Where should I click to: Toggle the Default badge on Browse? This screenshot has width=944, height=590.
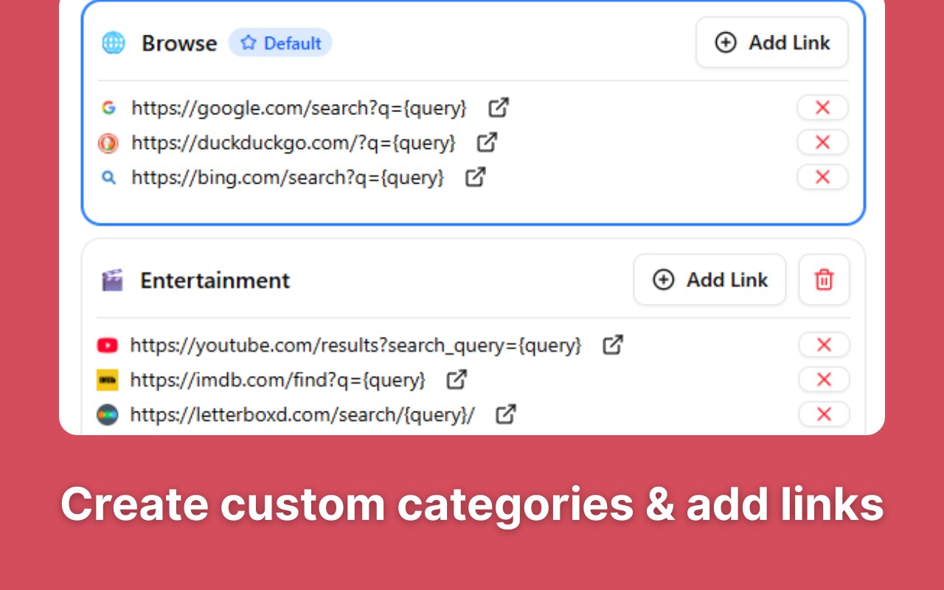pos(280,44)
